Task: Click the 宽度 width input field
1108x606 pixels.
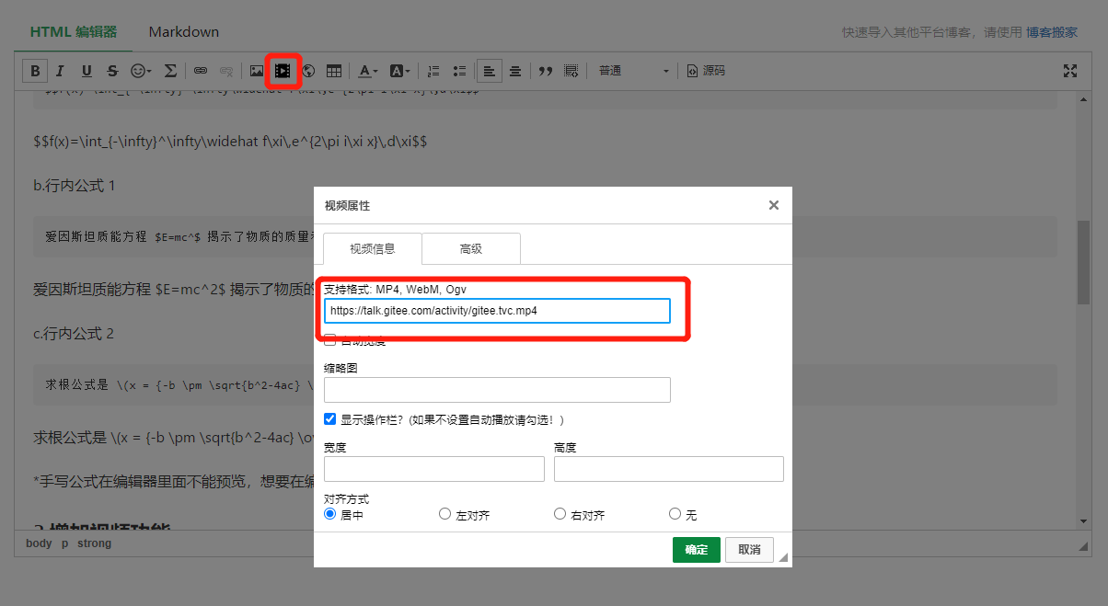Action: (434, 469)
